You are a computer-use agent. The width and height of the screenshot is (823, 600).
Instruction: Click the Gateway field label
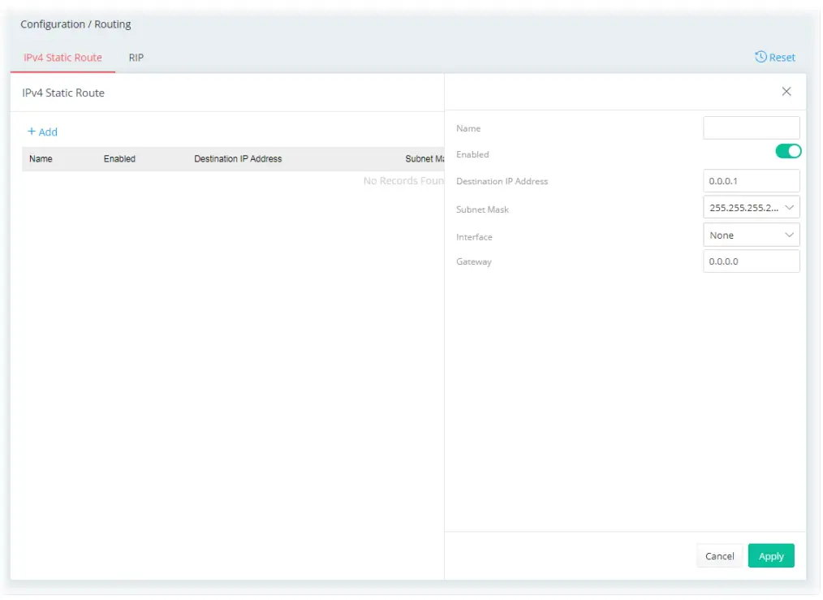point(473,261)
